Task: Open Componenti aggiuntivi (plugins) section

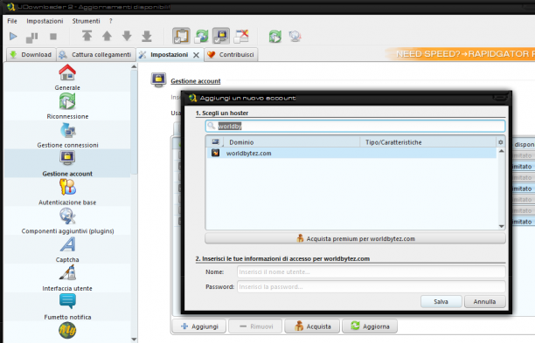Action: [67, 221]
